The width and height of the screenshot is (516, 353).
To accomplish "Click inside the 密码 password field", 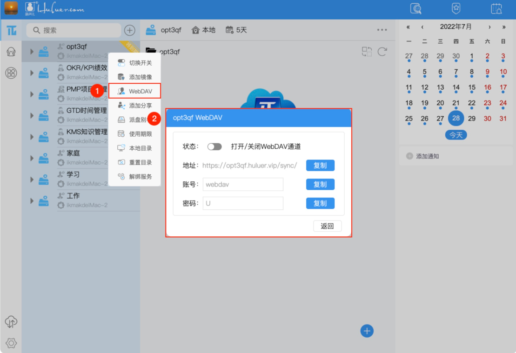I will click(242, 203).
